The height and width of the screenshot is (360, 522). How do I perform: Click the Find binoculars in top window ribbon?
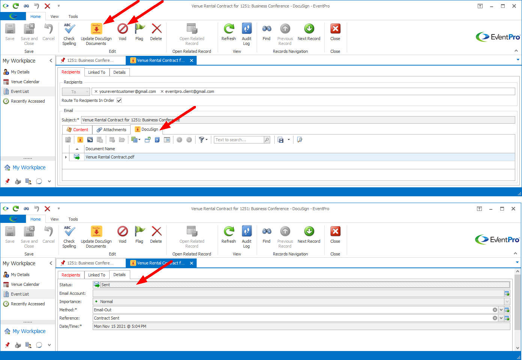point(266,29)
